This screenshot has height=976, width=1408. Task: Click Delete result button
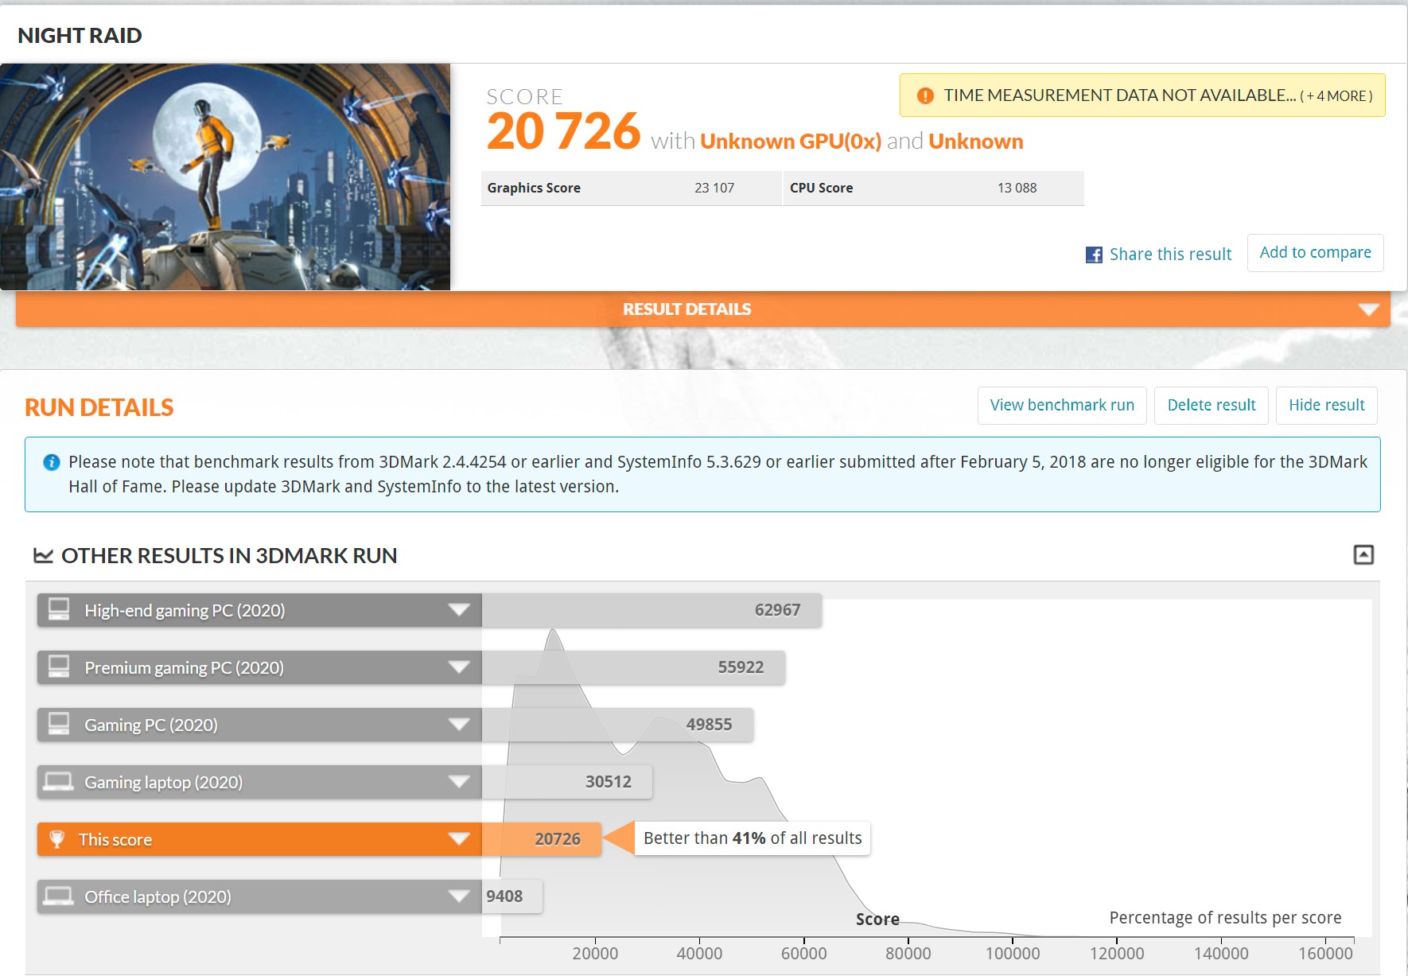point(1211,406)
